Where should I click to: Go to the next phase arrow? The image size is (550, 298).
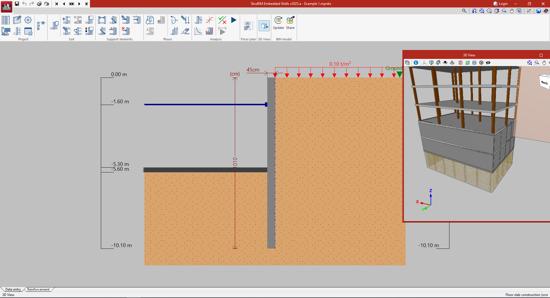79,4
